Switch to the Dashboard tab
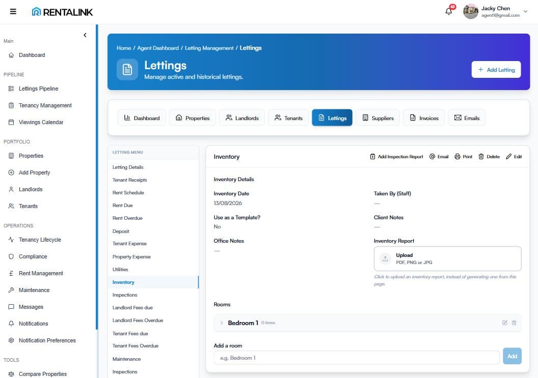This screenshot has height=378, width=538. [x=142, y=118]
